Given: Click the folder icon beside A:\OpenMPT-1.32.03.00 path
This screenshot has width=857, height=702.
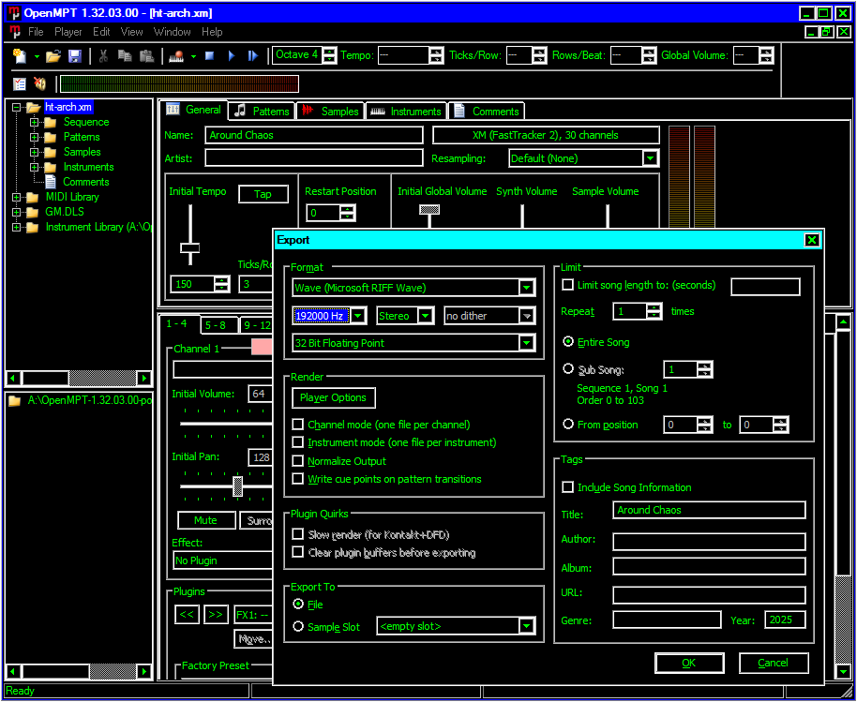Looking at the screenshot, I should coord(15,401).
